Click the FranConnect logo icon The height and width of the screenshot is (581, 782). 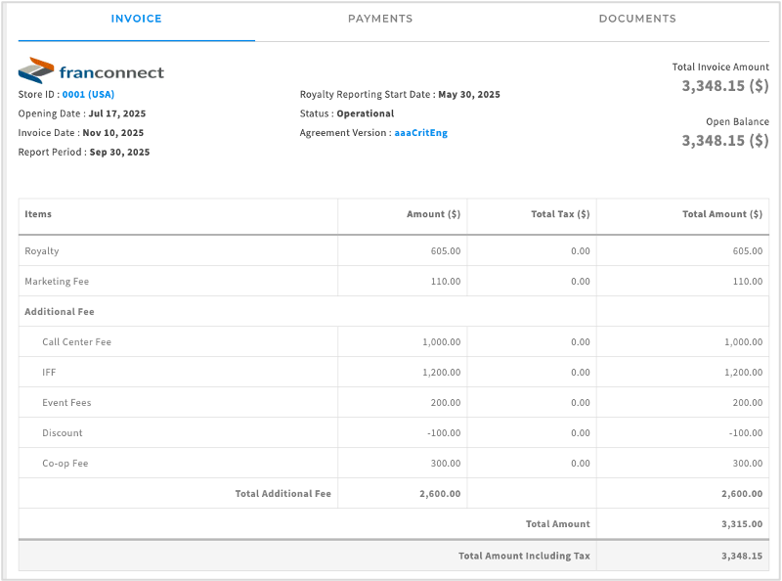(x=36, y=71)
